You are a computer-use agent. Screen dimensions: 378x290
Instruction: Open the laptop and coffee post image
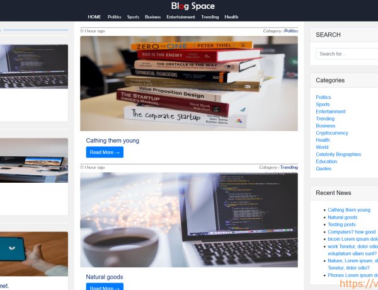click(x=189, y=220)
